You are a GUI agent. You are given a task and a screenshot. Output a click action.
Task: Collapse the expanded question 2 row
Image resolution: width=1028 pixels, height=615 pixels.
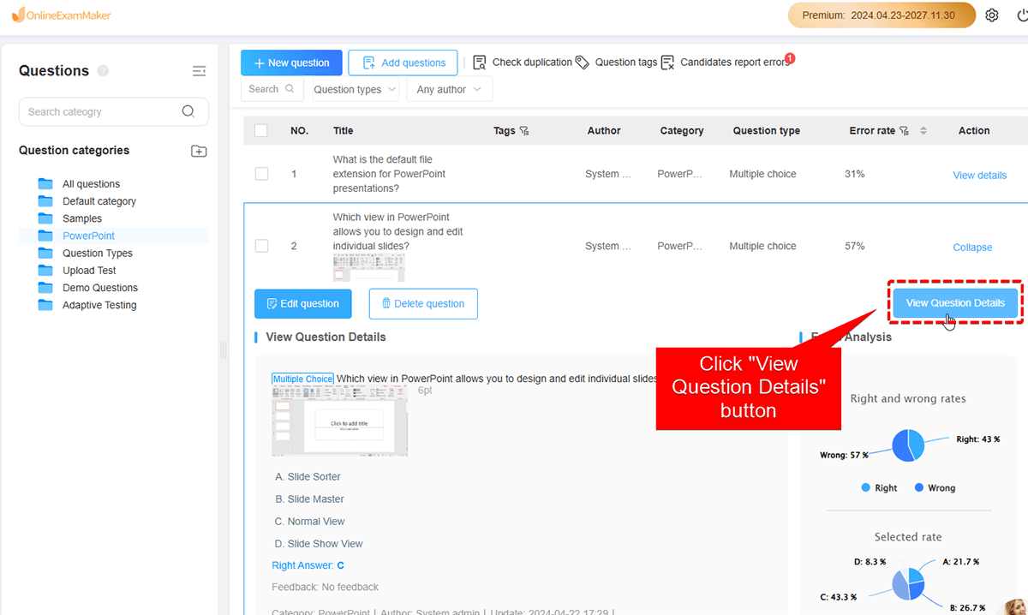[972, 248]
